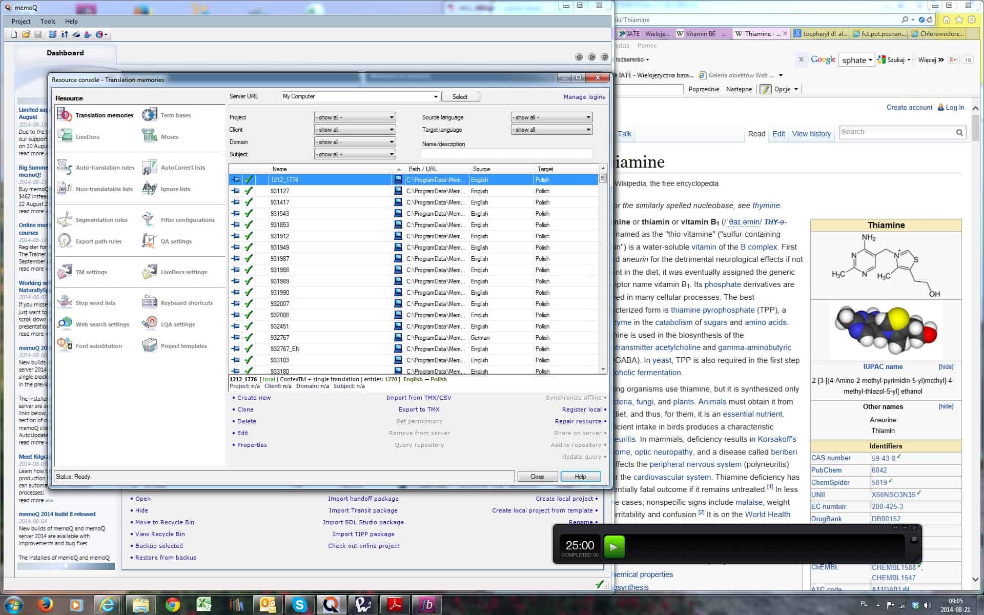Click Select button next to Server URL
Image resolution: width=984 pixels, height=615 pixels.
tap(460, 96)
